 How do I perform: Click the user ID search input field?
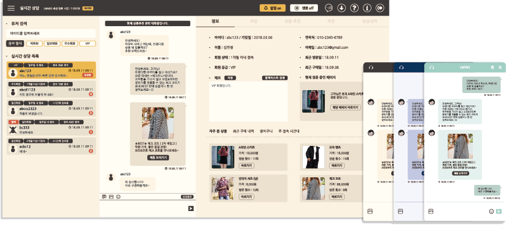[51, 33]
